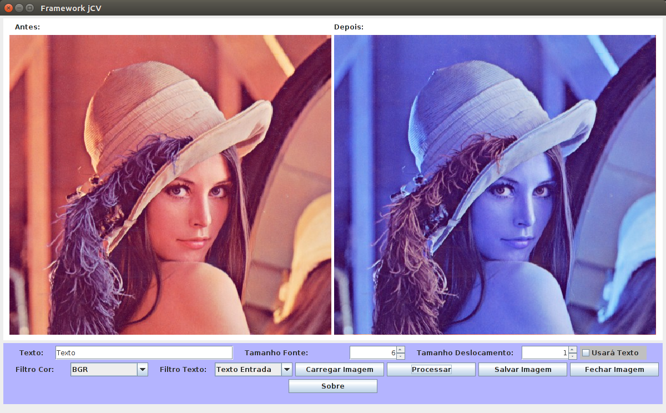Viewport: 666px width, 413px height.
Task: Click the processed Depois image
Action: point(495,185)
